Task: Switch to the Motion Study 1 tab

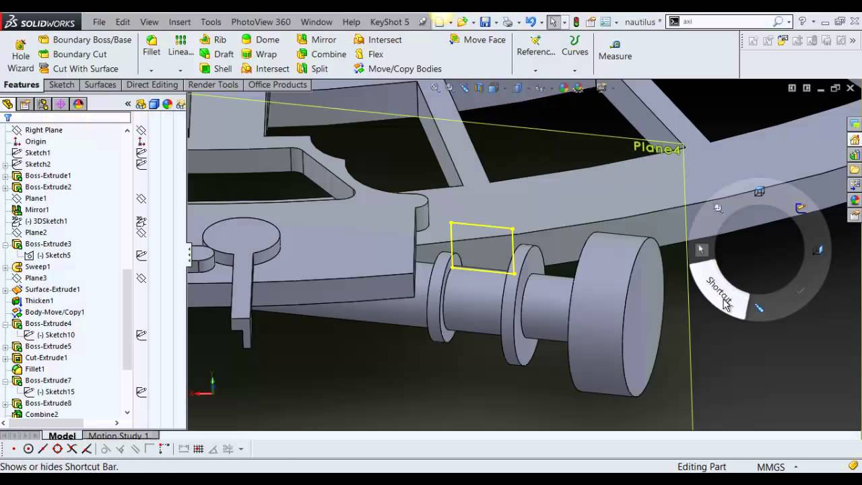Action: click(x=119, y=436)
